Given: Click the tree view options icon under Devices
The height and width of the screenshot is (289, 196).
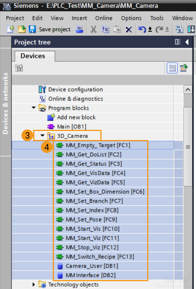Looking at the screenshot, I should pyautogui.click(x=19, y=68).
